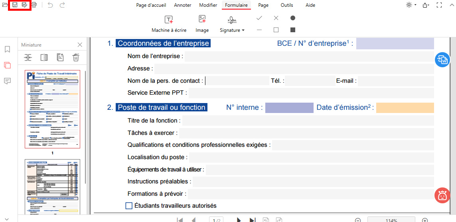
Task: Click the Titre de la fonction field
Action: (308, 121)
